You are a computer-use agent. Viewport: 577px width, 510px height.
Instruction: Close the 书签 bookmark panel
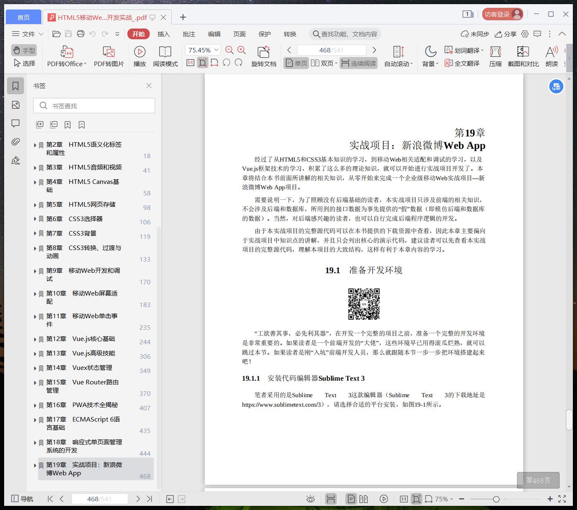149,86
